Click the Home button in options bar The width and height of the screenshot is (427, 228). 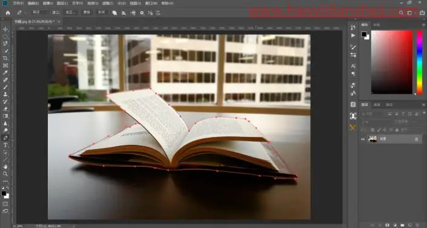tap(8, 13)
